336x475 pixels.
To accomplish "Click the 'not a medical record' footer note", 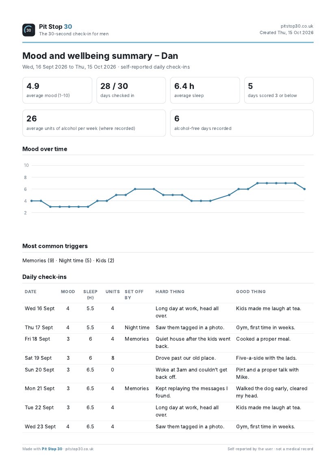I will click(295, 449).
